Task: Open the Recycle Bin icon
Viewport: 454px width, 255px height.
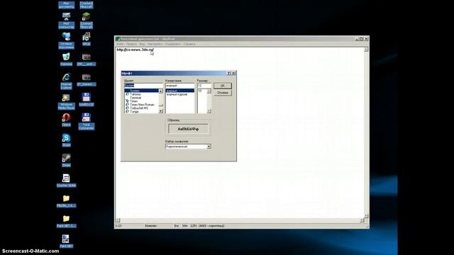Action: (66, 59)
